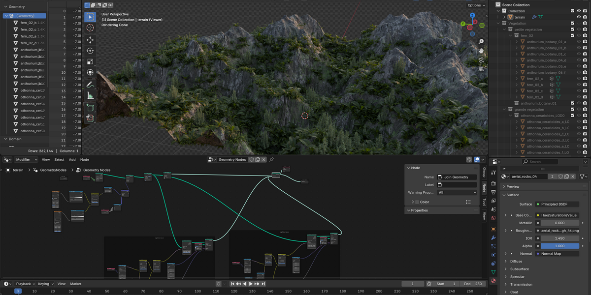Switch perspective/orthographic grid icon
The width and height of the screenshot is (591, 295).
tap(481, 69)
